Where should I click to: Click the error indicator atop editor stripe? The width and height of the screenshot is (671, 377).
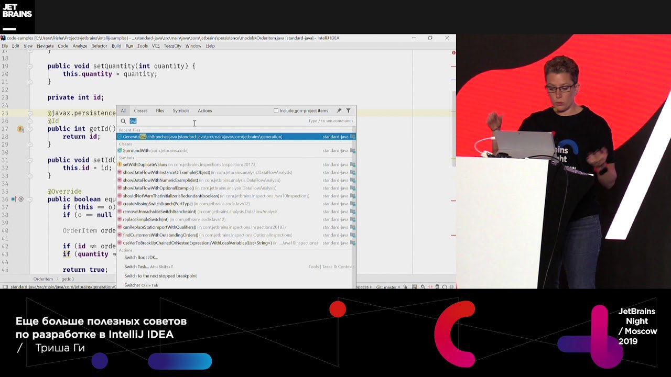[x=453, y=52]
